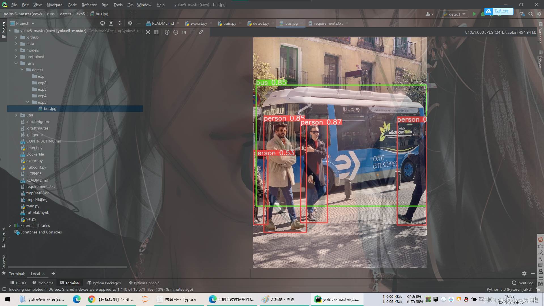544x306 pixels.
Task: Activate the color picker eyedropper
Action: [x=201, y=32]
